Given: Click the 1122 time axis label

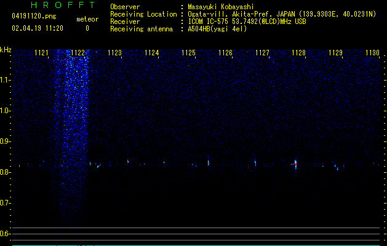Looking at the screenshot, I should 78,53.
